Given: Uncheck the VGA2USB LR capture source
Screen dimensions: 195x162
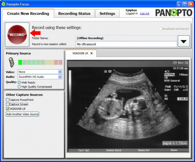Looking at the screenshot, I should [8, 109].
